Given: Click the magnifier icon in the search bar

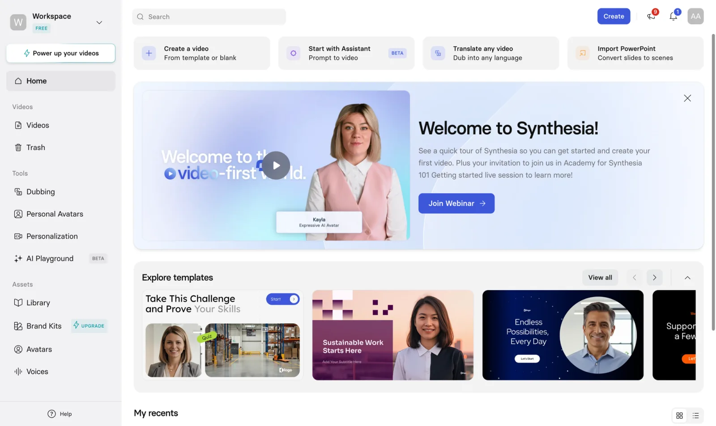Looking at the screenshot, I should click(x=141, y=17).
